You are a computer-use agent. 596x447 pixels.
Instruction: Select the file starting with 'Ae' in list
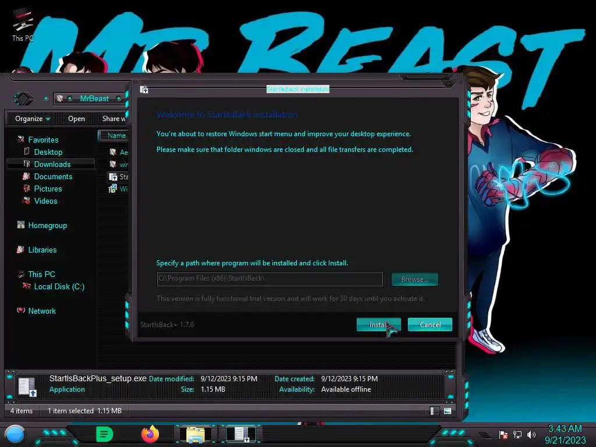tap(118, 152)
